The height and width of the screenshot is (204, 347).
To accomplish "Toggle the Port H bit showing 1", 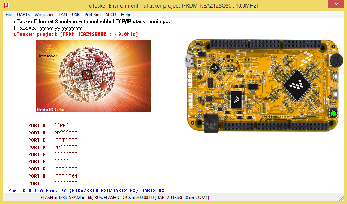I will [x=76, y=176].
